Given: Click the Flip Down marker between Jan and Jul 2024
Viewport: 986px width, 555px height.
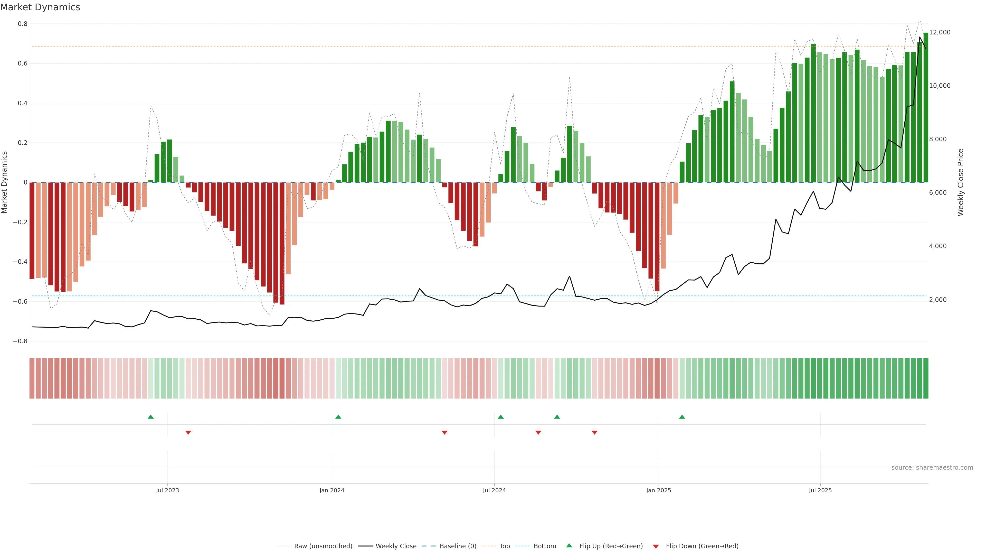Looking at the screenshot, I should [444, 432].
